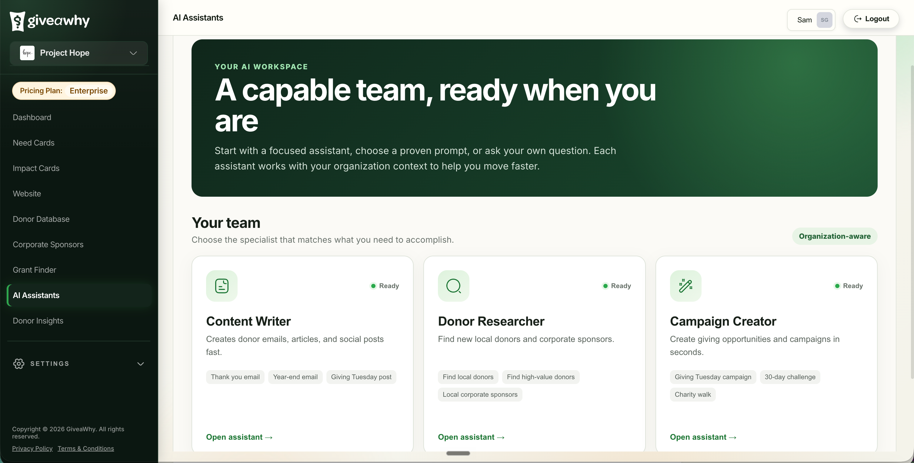Image resolution: width=914 pixels, height=463 pixels.
Task: Navigate to Website section
Action: [27, 194]
